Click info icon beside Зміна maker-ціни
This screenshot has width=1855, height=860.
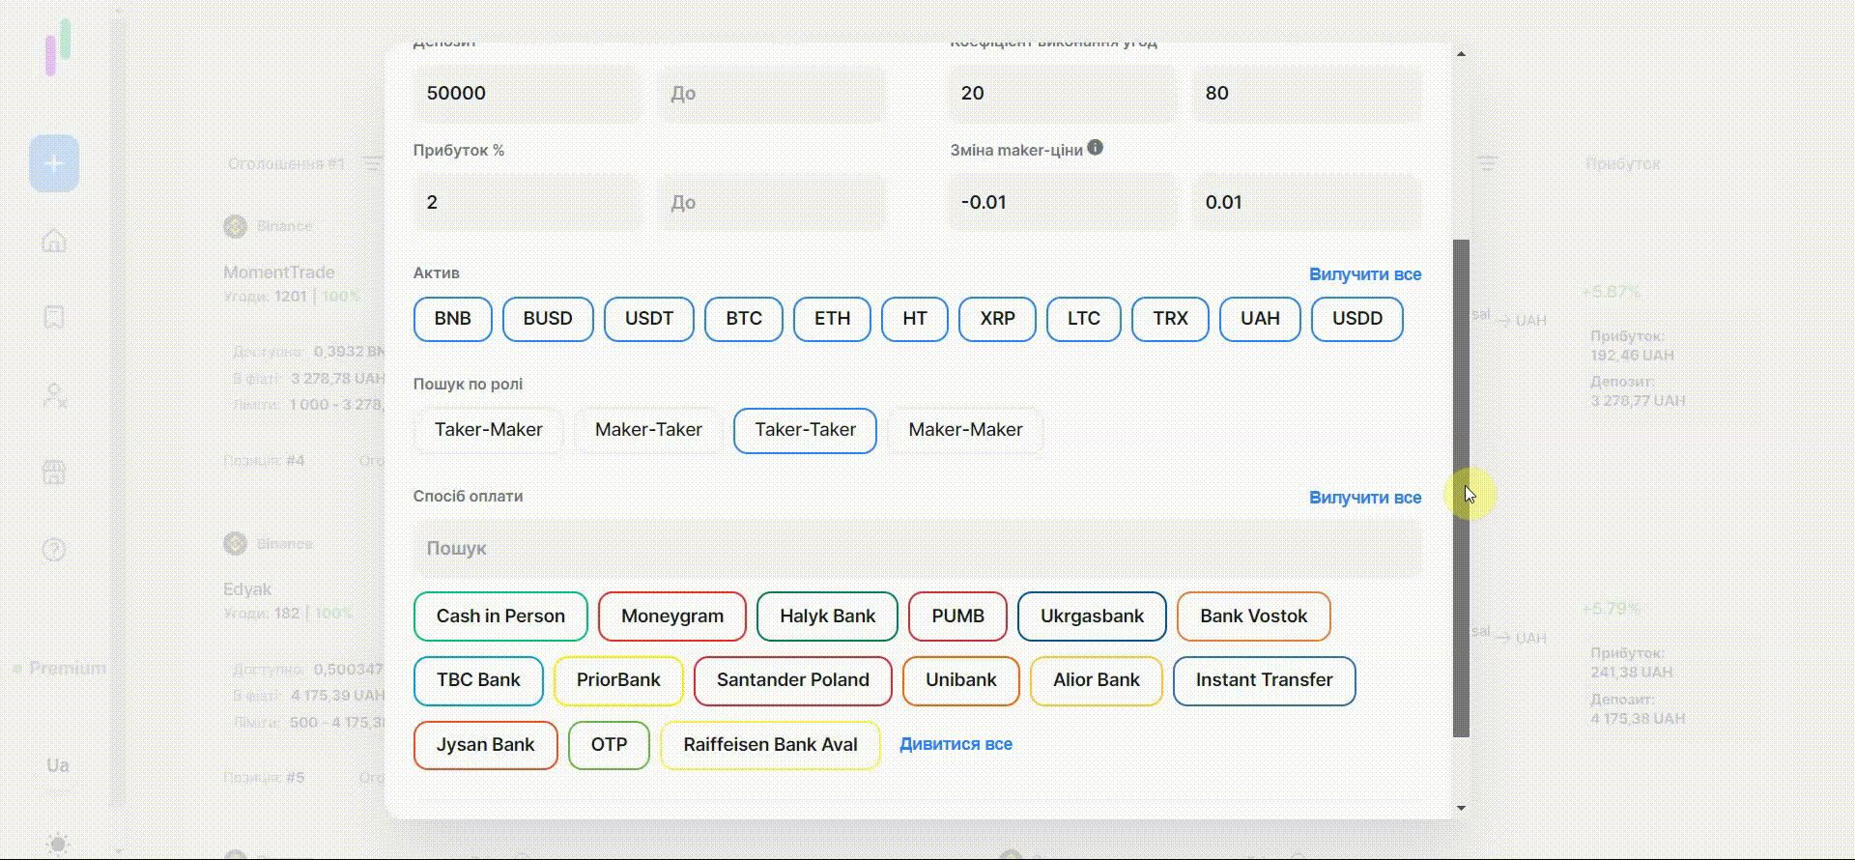coord(1095,148)
